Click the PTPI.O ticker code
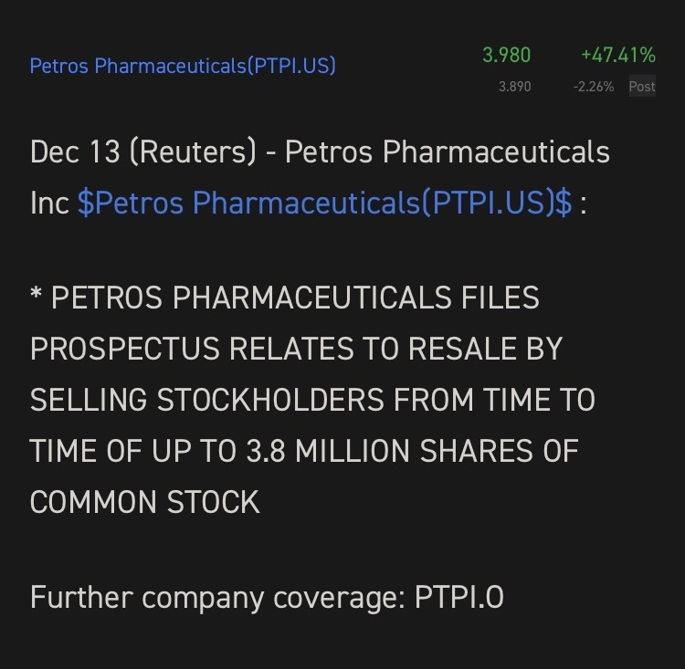 pos(459,598)
